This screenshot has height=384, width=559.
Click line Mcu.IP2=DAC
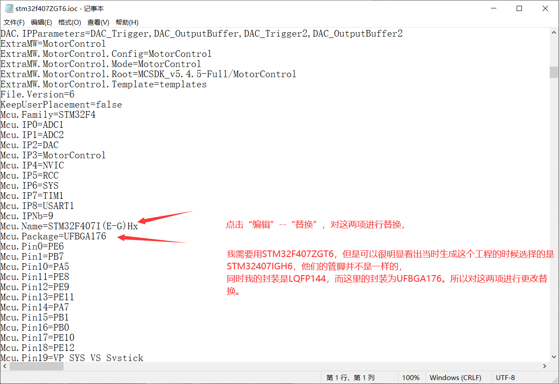click(30, 145)
